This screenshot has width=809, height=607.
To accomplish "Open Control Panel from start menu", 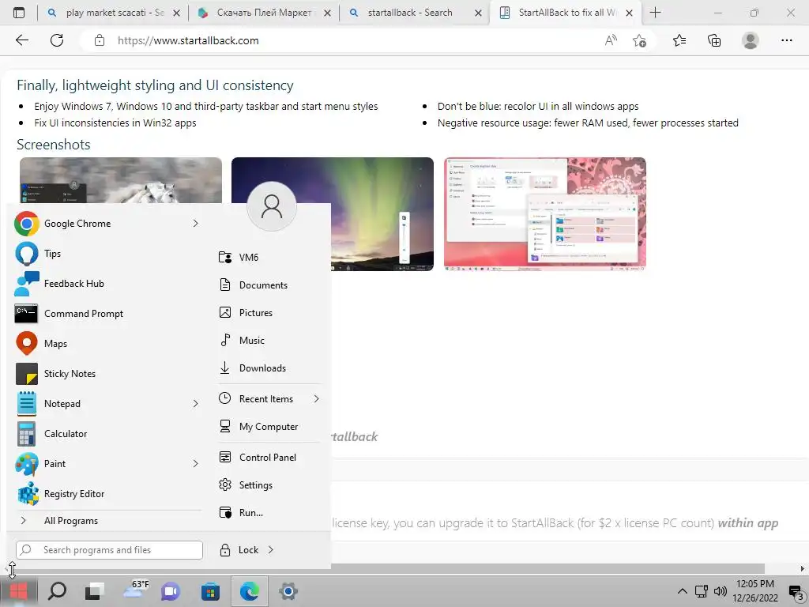I will click(x=269, y=458).
